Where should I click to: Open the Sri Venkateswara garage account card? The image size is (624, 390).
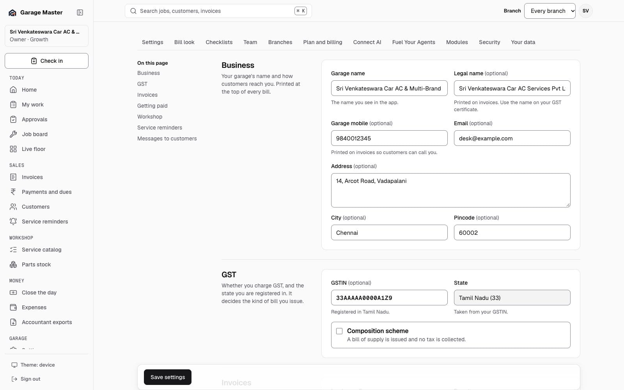click(x=46, y=35)
